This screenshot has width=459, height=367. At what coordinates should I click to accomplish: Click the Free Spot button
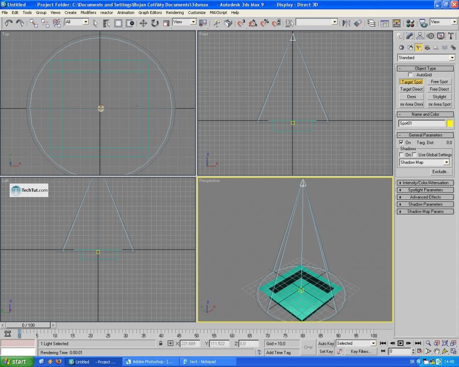(439, 82)
